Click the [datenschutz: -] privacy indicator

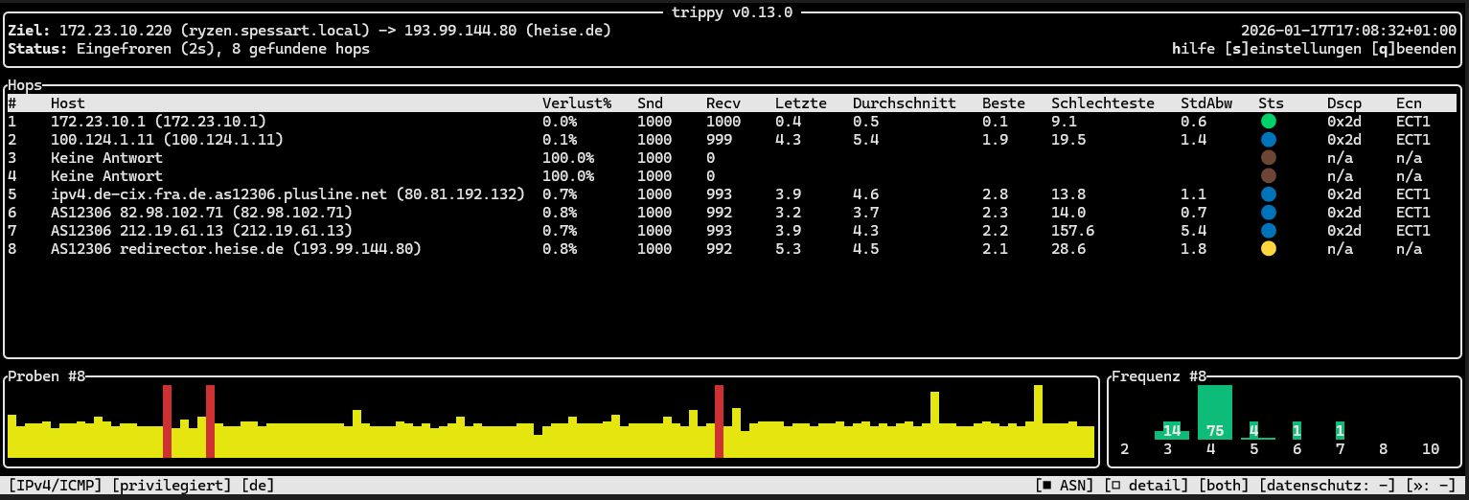point(1328,486)
